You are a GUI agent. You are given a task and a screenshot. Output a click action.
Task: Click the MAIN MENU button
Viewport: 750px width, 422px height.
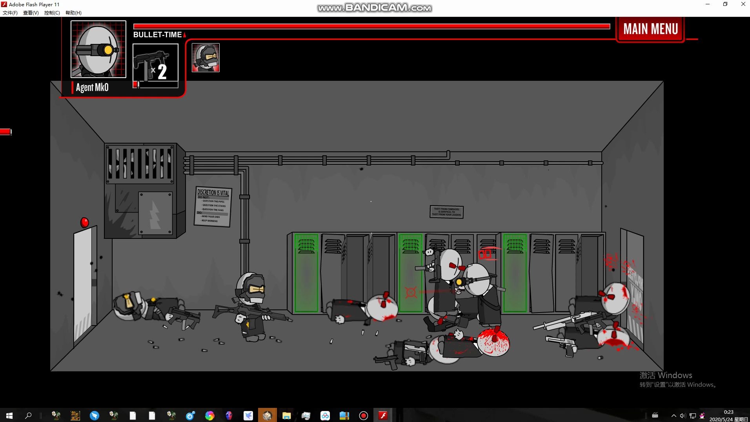click(x=650, y=29)
